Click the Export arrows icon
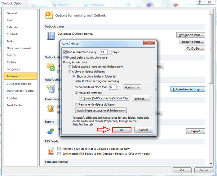Viewport: 217px width, 176px height. [51, 131]
